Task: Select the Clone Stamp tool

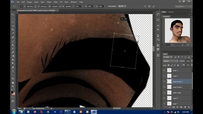Action: click(13, 45)
